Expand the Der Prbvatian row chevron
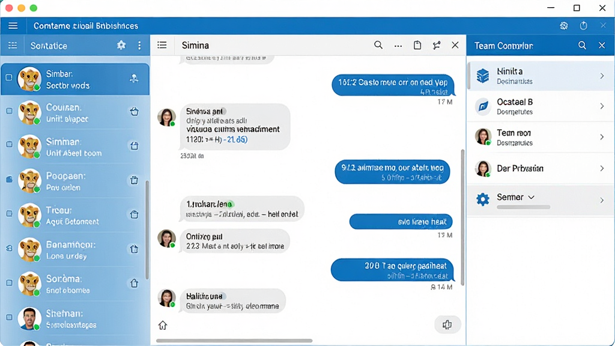615x346 pixels. (x=602, y=168)
